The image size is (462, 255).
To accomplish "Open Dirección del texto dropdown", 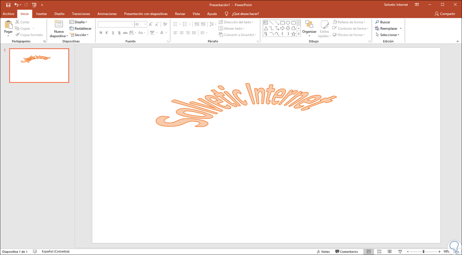I will click(x=236, y=22).
